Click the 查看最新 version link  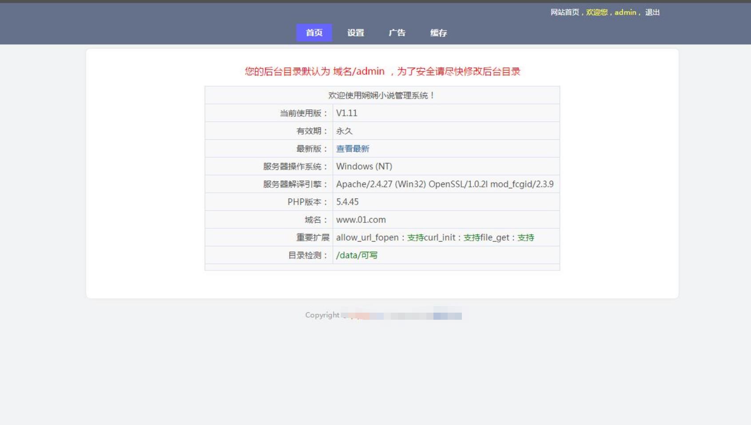pyautogui.click(x=353, y=149)
